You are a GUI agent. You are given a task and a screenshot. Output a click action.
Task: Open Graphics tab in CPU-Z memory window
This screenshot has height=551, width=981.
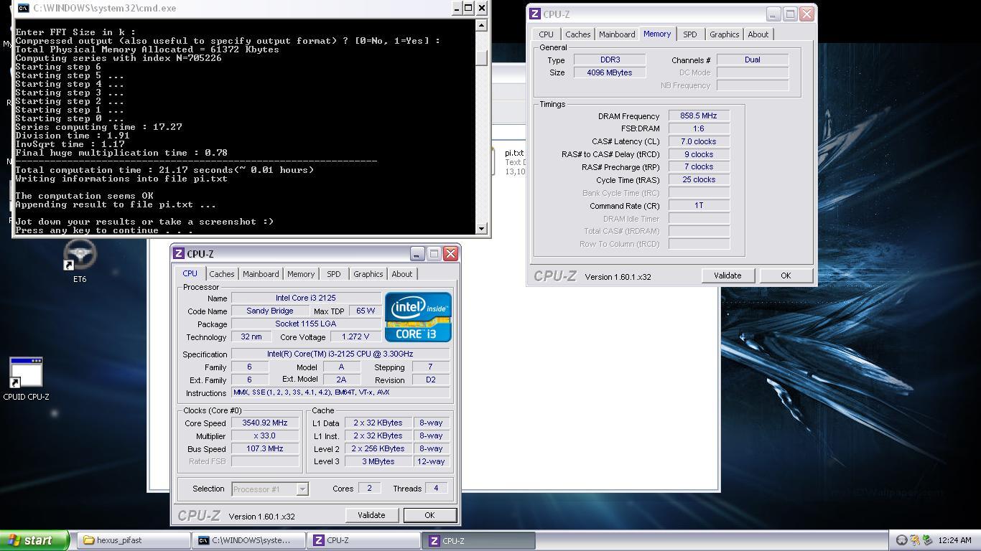click(x=725, y=34)
